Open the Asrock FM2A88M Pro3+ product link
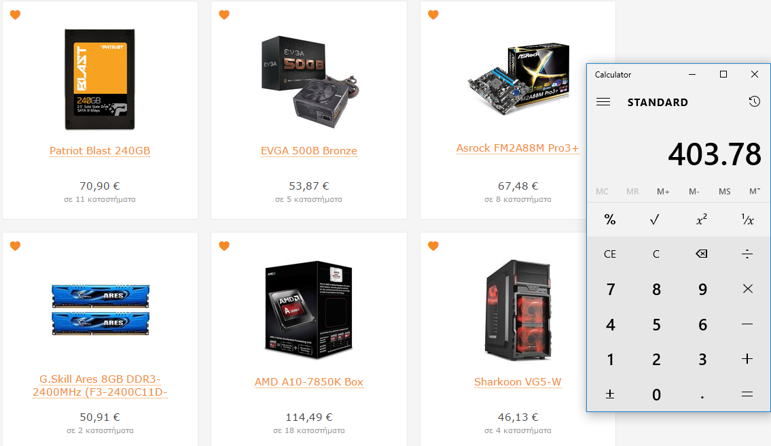 (x=518, y=148)
